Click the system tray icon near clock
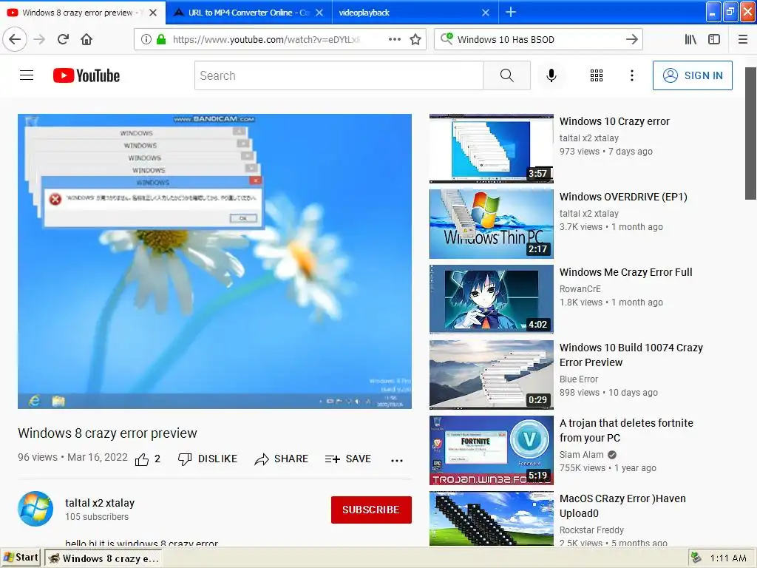The width and height of the screenshot is (757, 568). [696, 558]
